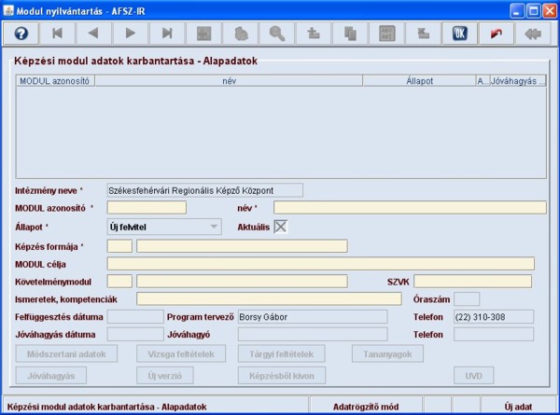The width and height of the screenshot is (560, 415).
Task: Go to first record in toolbar
Action: 57,33
